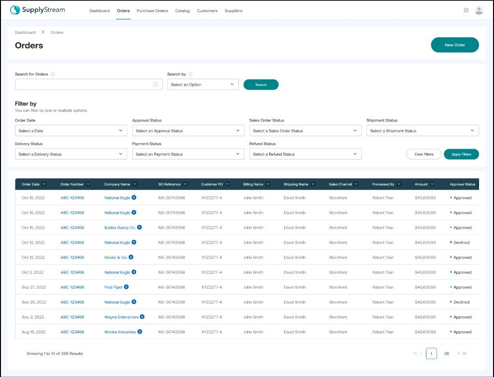Click the R badge beside Bubba Gump Co.
The height and width of the screenshot is (377, 494).
139,227
